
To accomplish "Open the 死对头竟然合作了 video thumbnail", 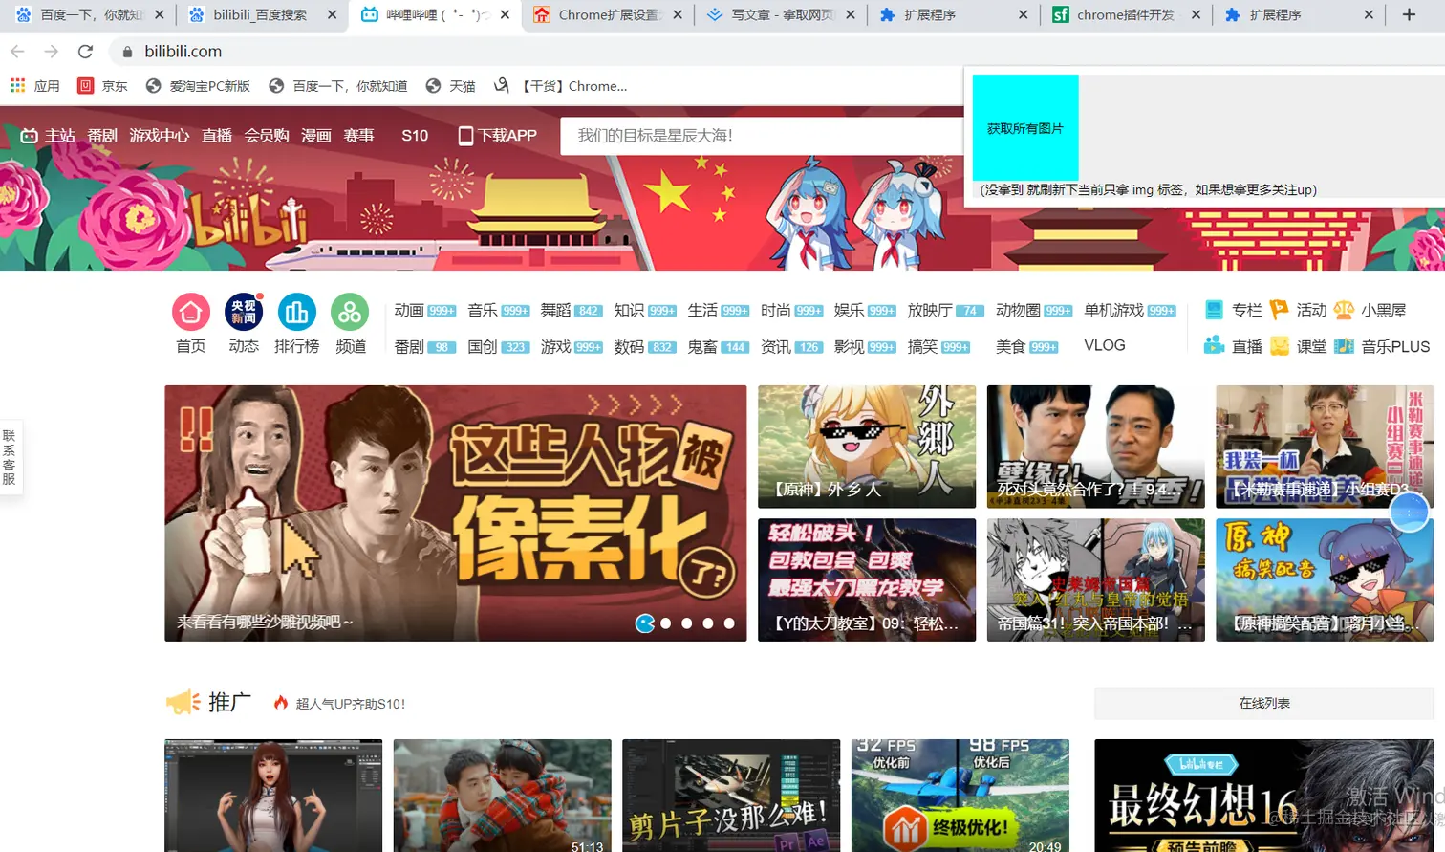I will pyautogui.click(x=1095, y=447).
